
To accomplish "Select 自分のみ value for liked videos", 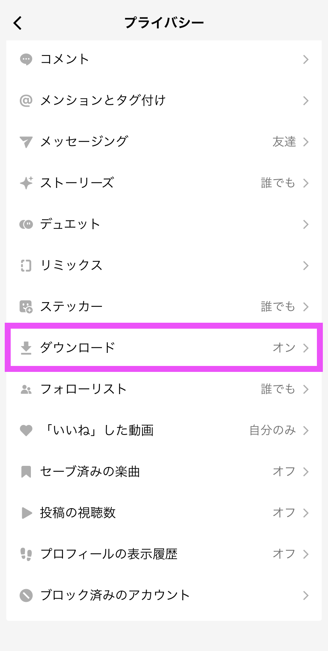I will pos(273,431).
